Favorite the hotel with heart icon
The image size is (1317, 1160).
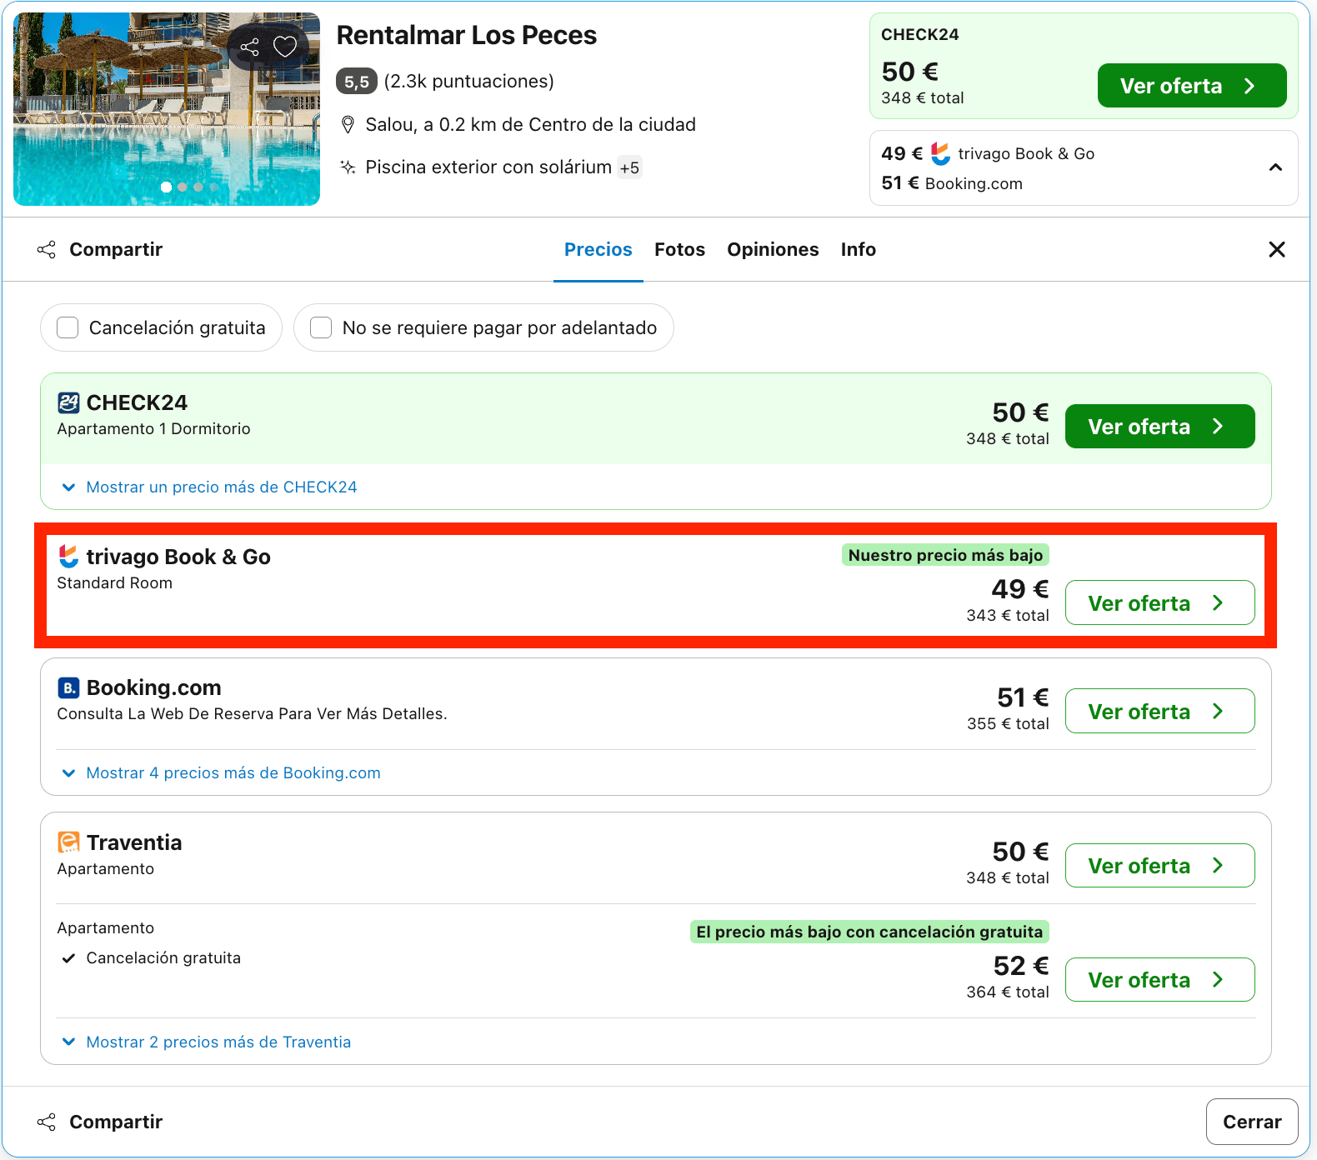click(x=285, y=47)
